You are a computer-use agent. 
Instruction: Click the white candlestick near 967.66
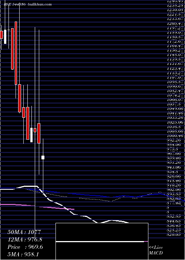point(43,157)
